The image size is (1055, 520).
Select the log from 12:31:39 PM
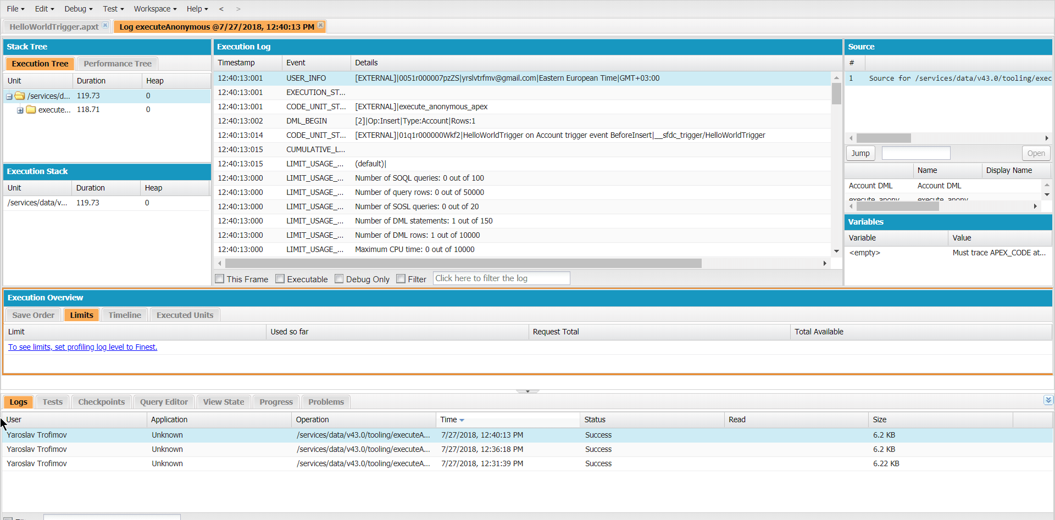point(527,463)
